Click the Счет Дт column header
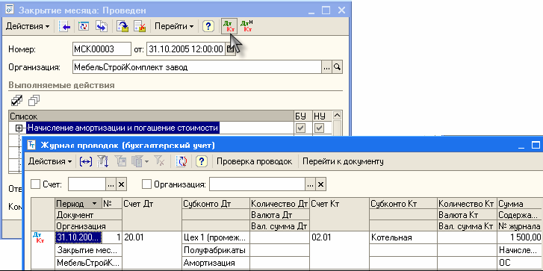Image resolution: width=543 pixels, height=271 pixels. coord(152,215)
